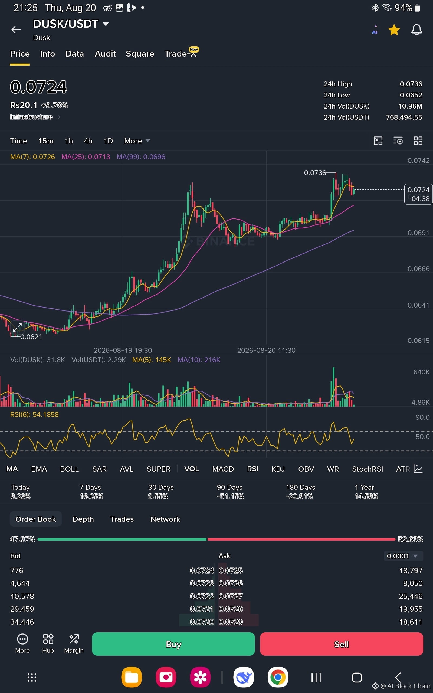Image resolution: width=433 pixels, height=693 pixels.
Task: Select 1h chart interval
Action: pyautogui.click(x=69, y=141)
